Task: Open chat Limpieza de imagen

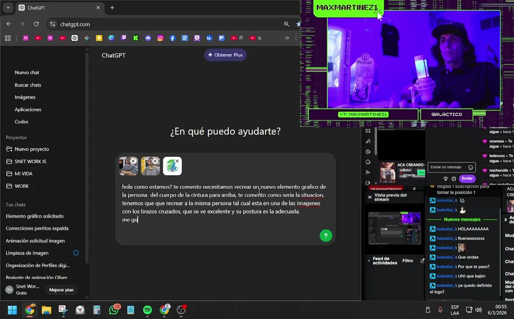Action: point(27,253)
